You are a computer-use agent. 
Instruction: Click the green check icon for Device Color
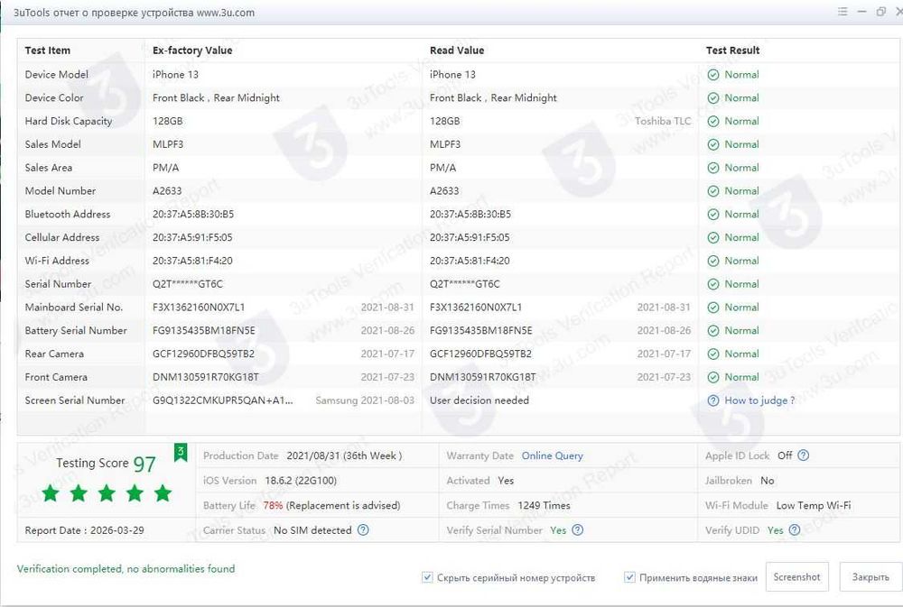713,97
